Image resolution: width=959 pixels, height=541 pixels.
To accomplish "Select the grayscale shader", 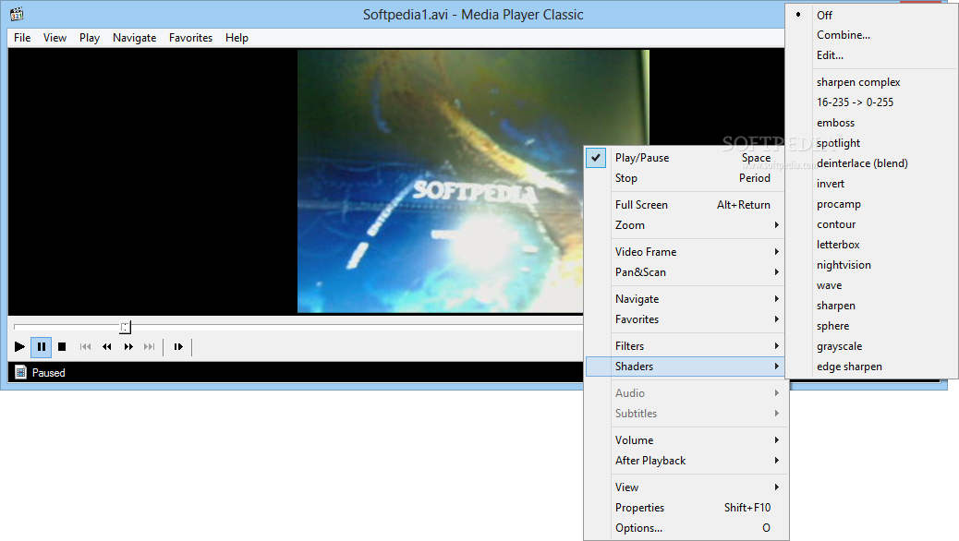I will [x=871, y=346].
